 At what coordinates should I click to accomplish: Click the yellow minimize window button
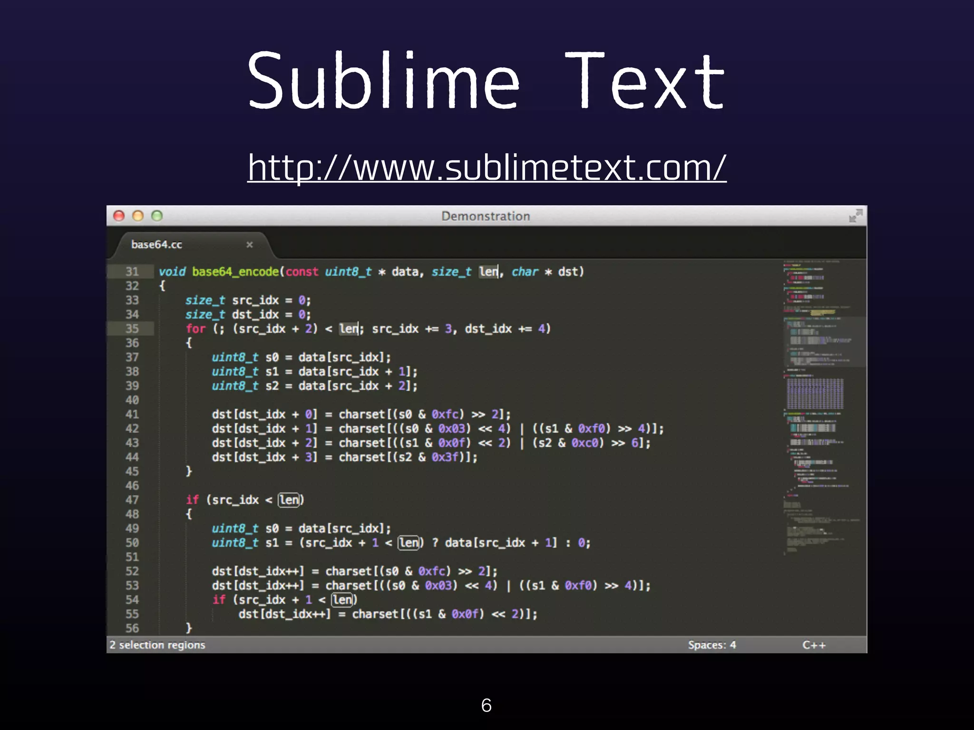(138, 216)
